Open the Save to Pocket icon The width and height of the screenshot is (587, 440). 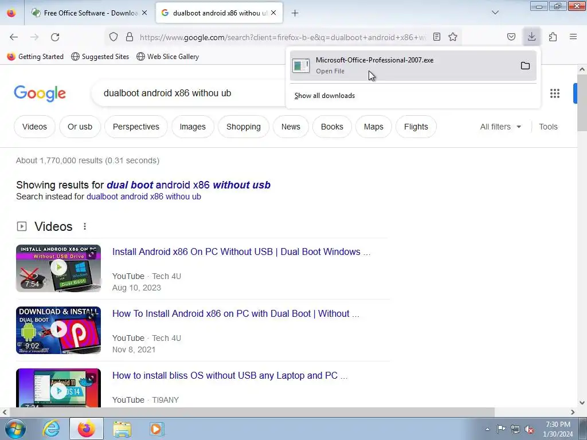(511, 37)
